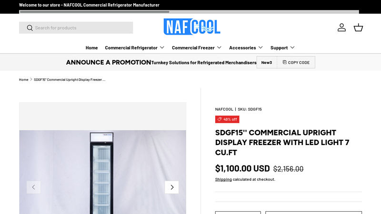Click the SDGF15 product breadcrumb
381x214 pixels.
tap(70, 79)
